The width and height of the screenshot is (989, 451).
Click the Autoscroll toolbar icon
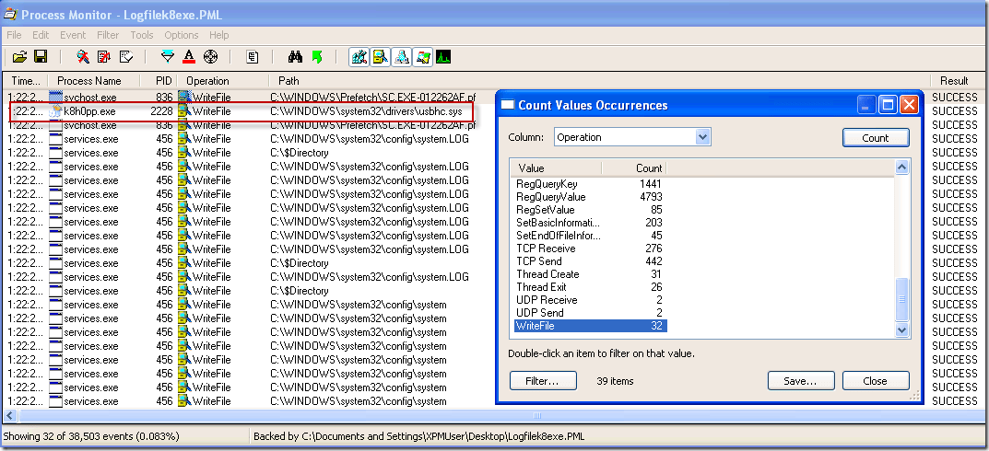(105, 57)
